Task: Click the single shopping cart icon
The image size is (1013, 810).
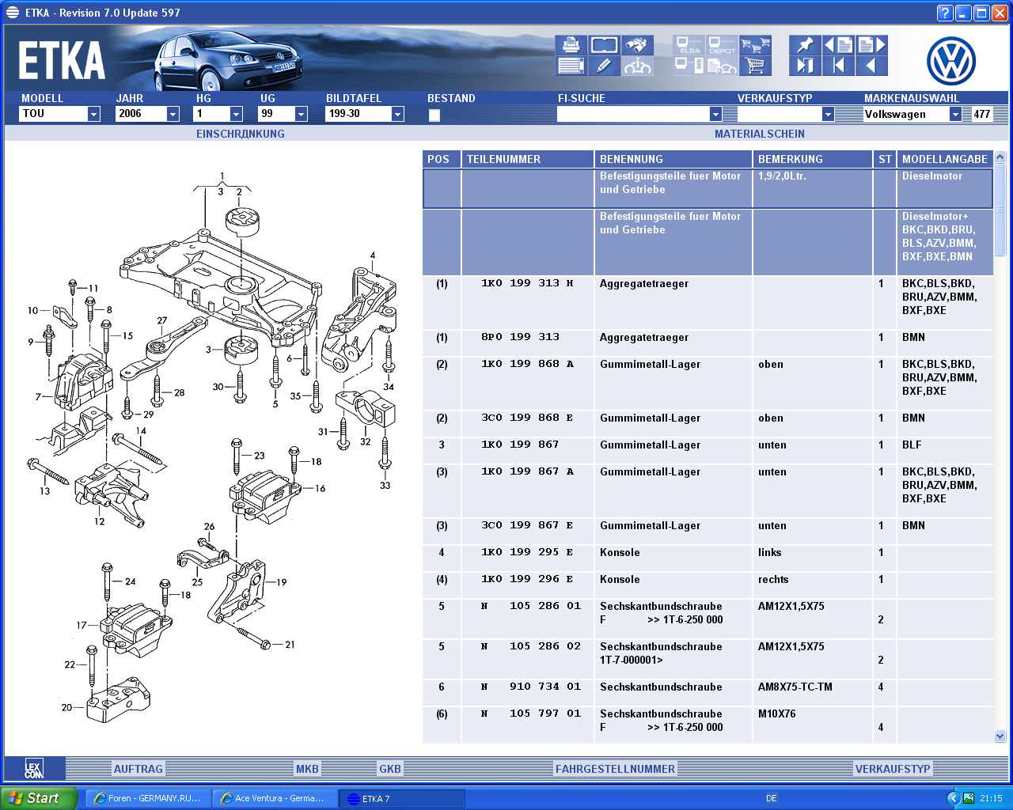Action: tap(755, 66)
